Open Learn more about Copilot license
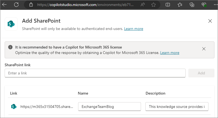Image resolution: width=218 pixels, height=118 pixels. [x=170, y=53]
